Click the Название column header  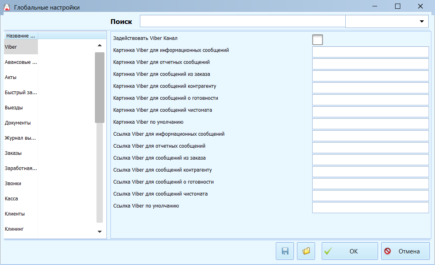[x=21, y=36]
